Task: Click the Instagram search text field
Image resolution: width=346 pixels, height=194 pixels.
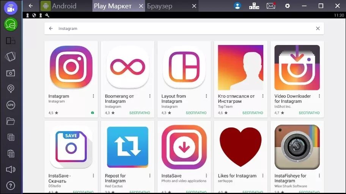Action: (184, 28)
